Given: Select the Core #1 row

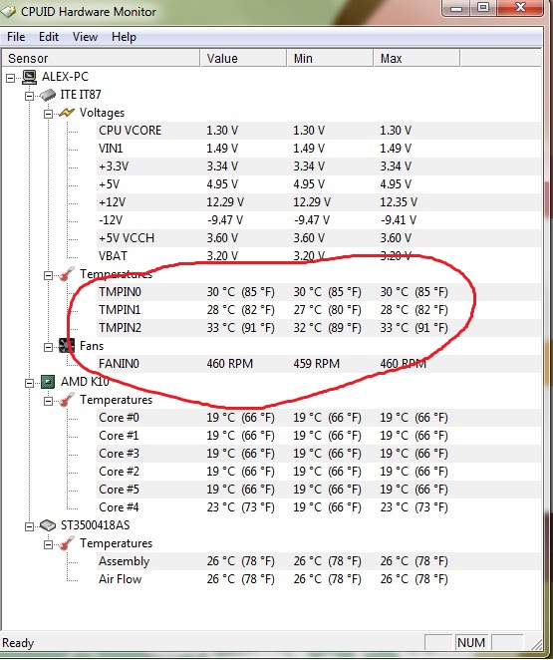Looking at the screenshot, I should point(319,436).
